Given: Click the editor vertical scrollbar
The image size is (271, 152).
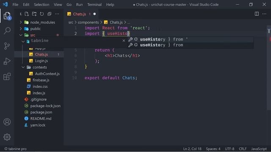Looking at the screenshot, I should click(269, 67).
